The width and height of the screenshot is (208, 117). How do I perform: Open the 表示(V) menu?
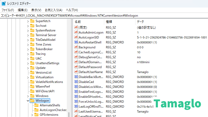coord(36,10)
